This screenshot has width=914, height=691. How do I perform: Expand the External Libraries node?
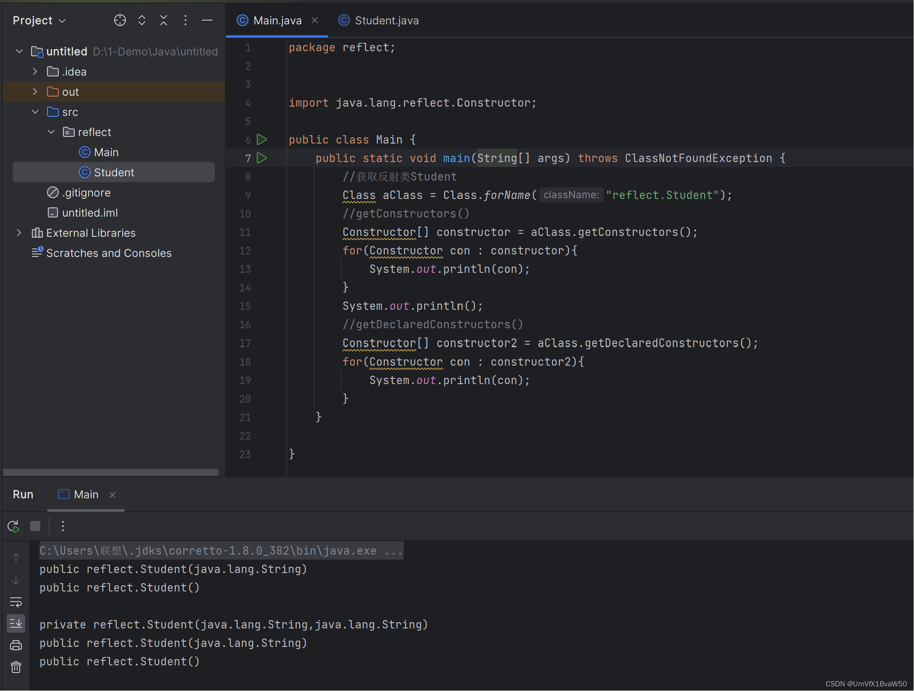tap(21, 232)
